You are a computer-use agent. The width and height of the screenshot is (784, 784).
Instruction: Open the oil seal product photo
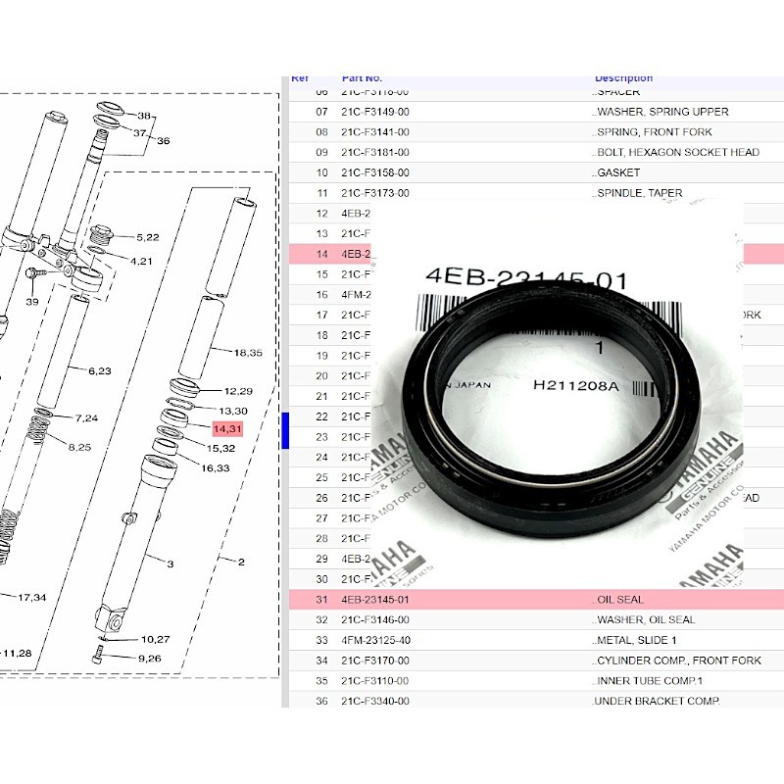(557, 395)
